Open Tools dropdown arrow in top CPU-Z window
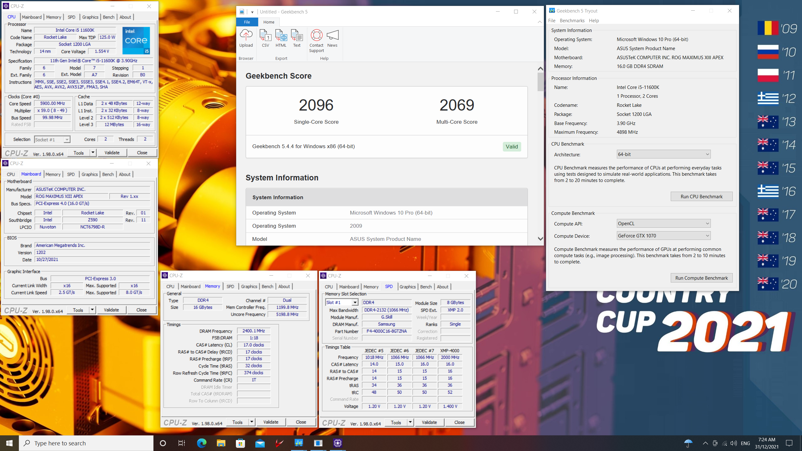The image size is (802, 451). [93, 153]
